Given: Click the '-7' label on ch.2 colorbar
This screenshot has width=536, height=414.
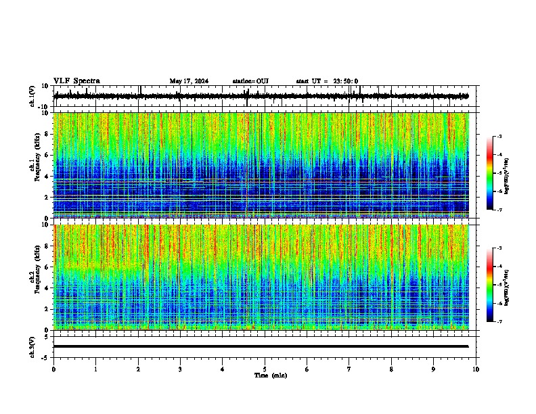Looking at the screenshot, I should tap(499, 321).
